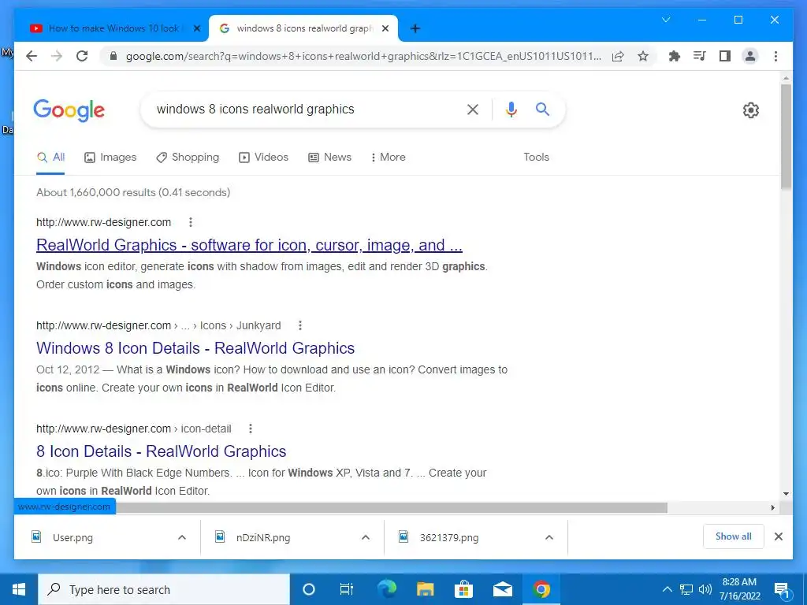Image resolution: width=807 pixels, height=605 pixels.
Task: Open volume control in system tray
Action: 705,589
